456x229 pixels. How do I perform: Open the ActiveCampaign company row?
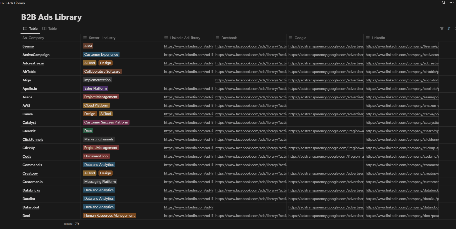[36, 55]
